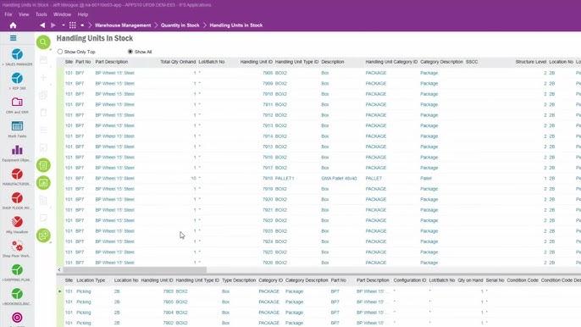Click Handling Units In Stock breadcrumb
This screenshot has width=581, height=327.
tap(236, 25)
